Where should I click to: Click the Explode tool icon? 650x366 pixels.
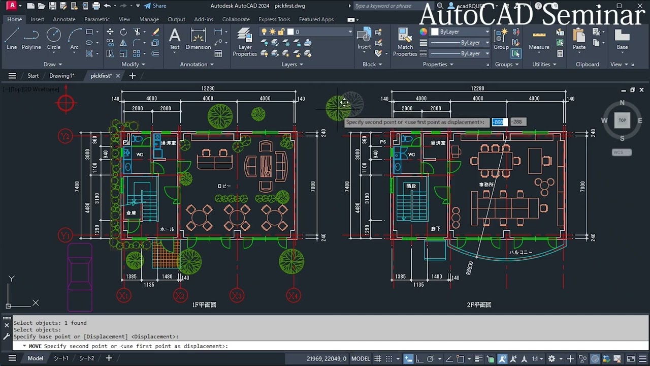point(155,43)
